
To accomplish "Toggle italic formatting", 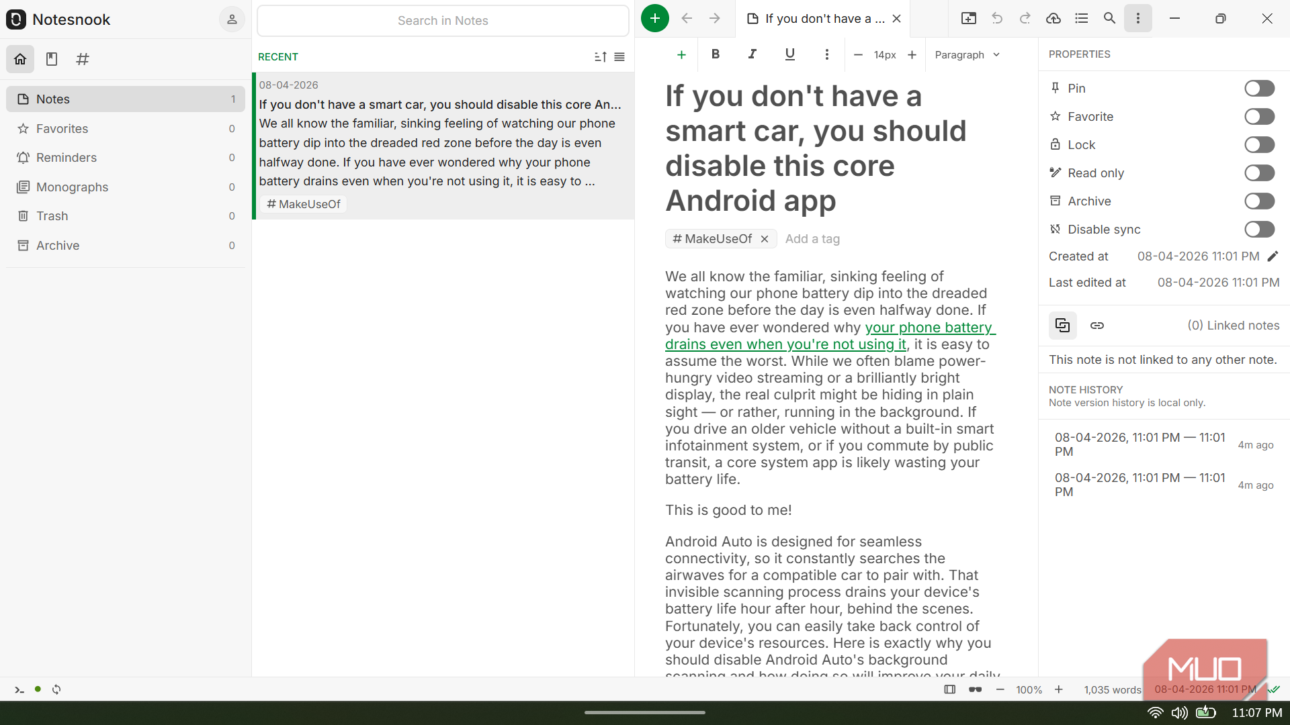I will coord(752,54).
